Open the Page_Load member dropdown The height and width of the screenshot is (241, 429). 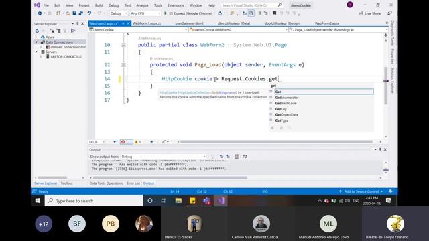pyautogui.click(x=339, y=29)
